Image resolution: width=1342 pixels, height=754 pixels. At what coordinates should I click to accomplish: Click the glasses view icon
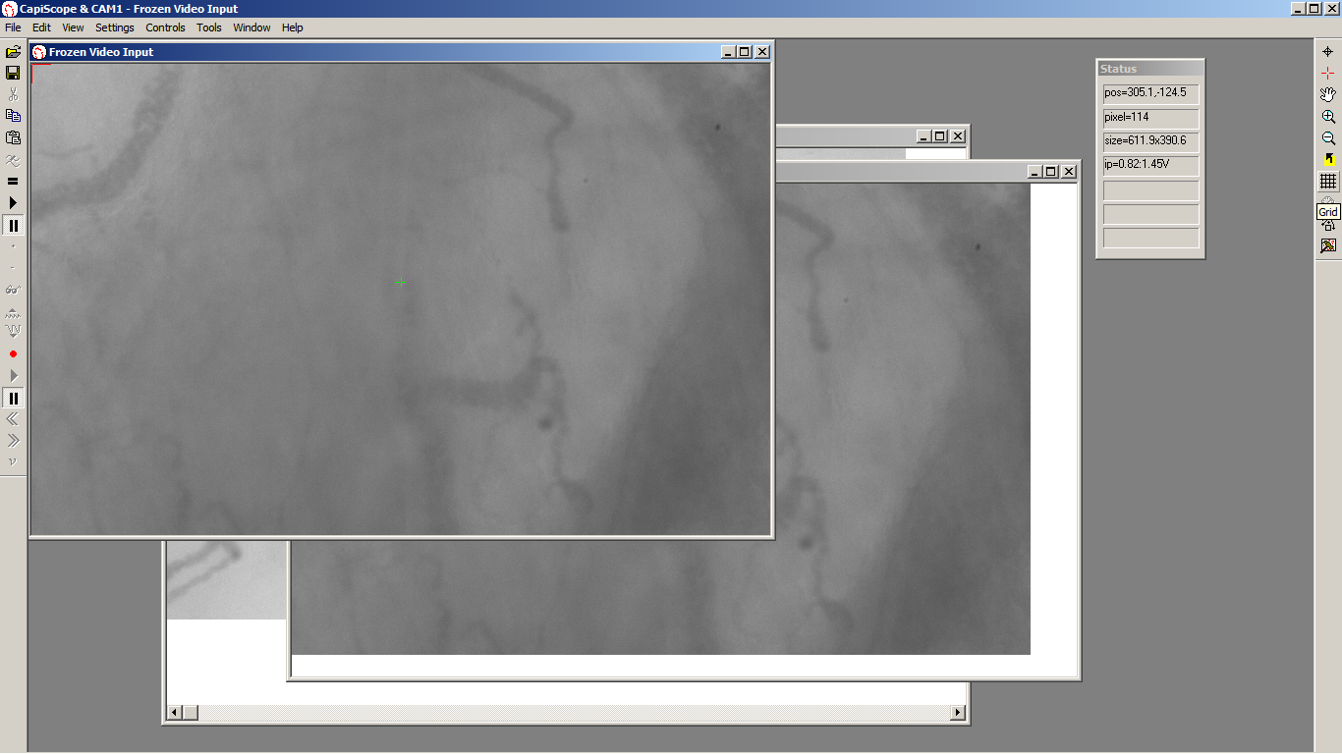13,290
